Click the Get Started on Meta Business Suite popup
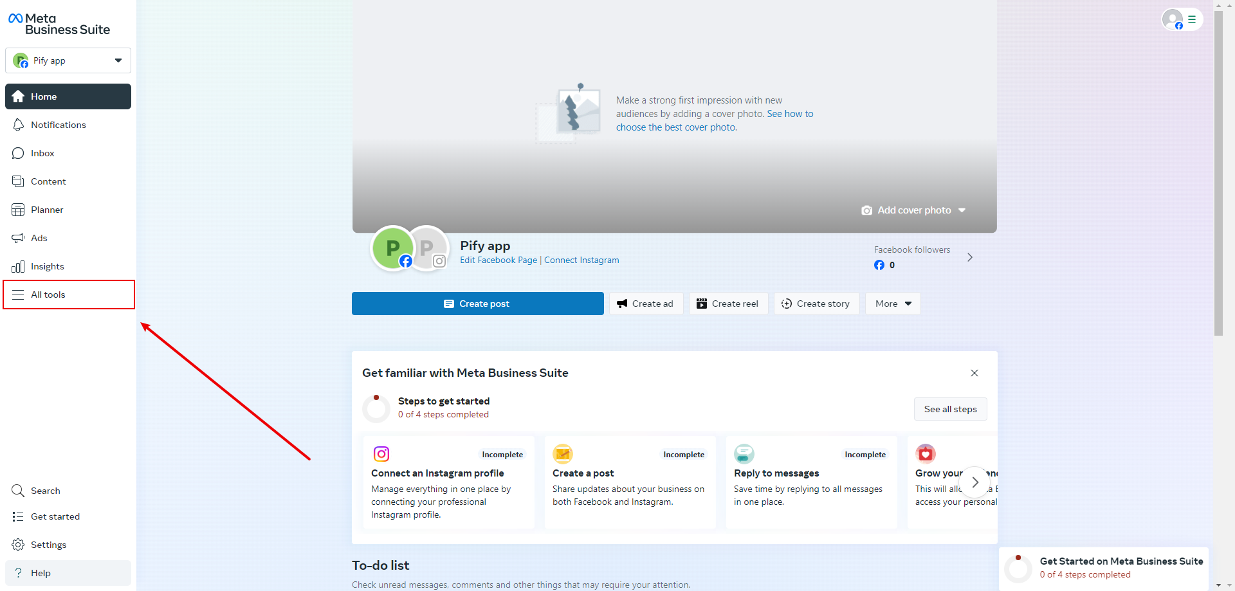The width and height of the screenshot is (1235, 591). coord(1104,568)
